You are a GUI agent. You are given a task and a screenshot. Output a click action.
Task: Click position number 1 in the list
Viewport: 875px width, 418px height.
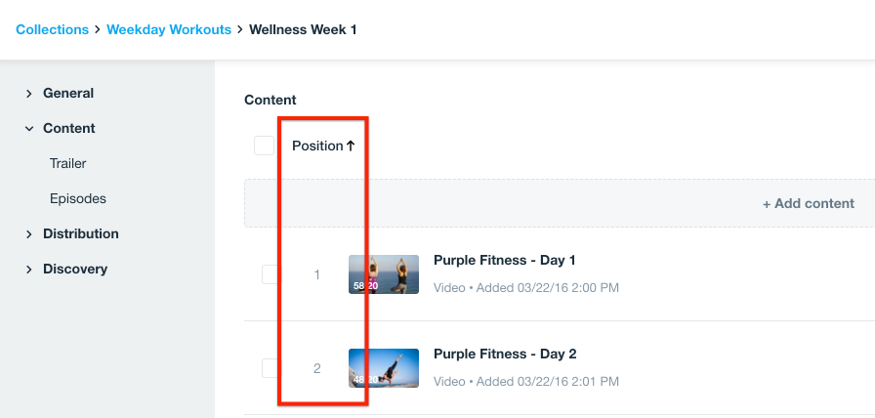coord(316,274)
